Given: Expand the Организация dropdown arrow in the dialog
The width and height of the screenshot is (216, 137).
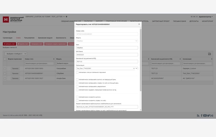Looking at the screenshot, I should point(136,68).
